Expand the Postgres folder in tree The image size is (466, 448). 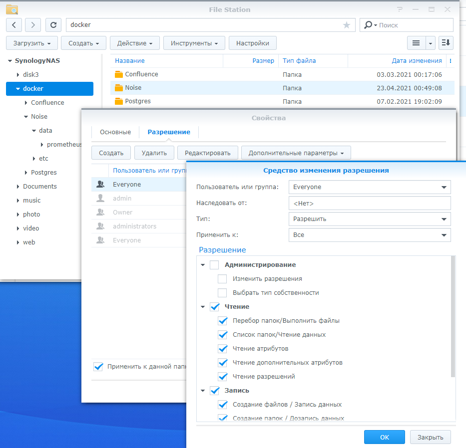point(26,173)
